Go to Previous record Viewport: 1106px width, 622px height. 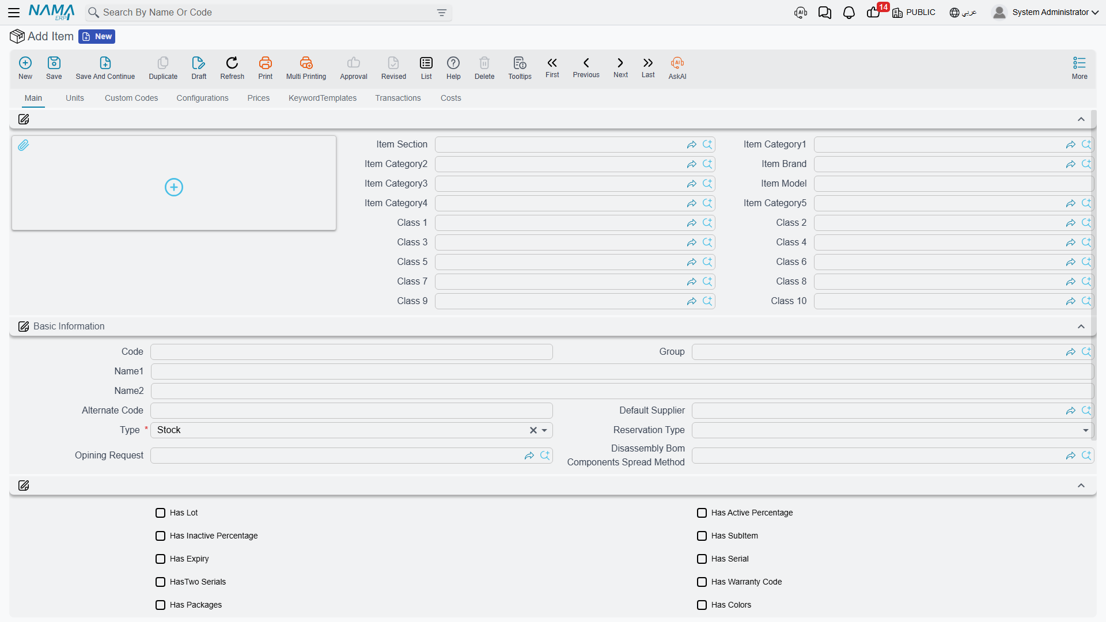click(x=586, y=67)
